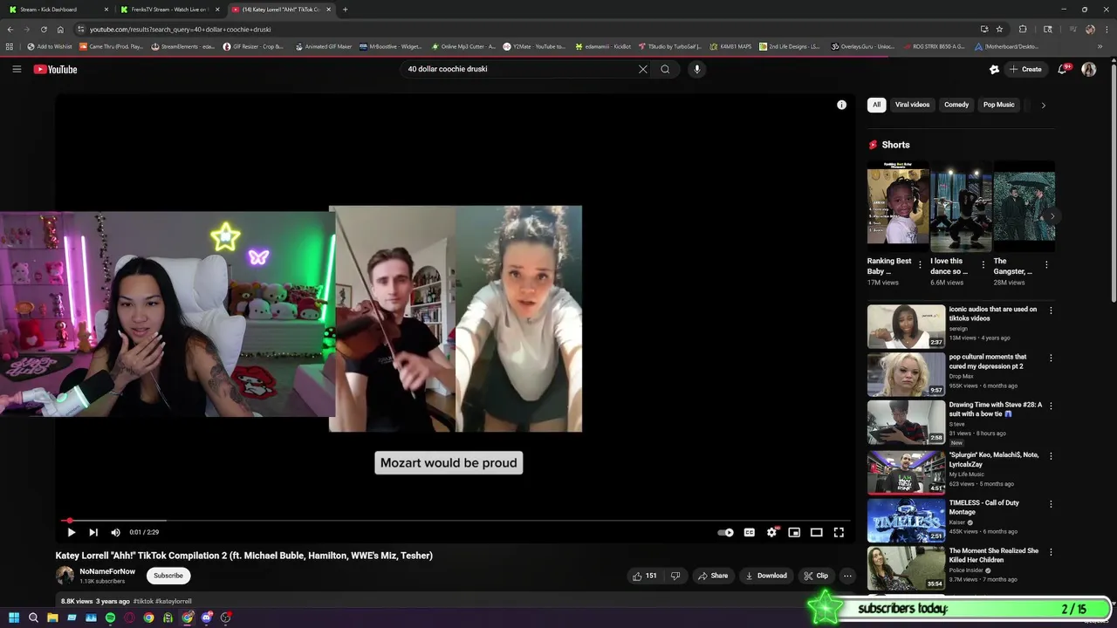
Task: Open I love this dance short
Action: coord(961,207)
